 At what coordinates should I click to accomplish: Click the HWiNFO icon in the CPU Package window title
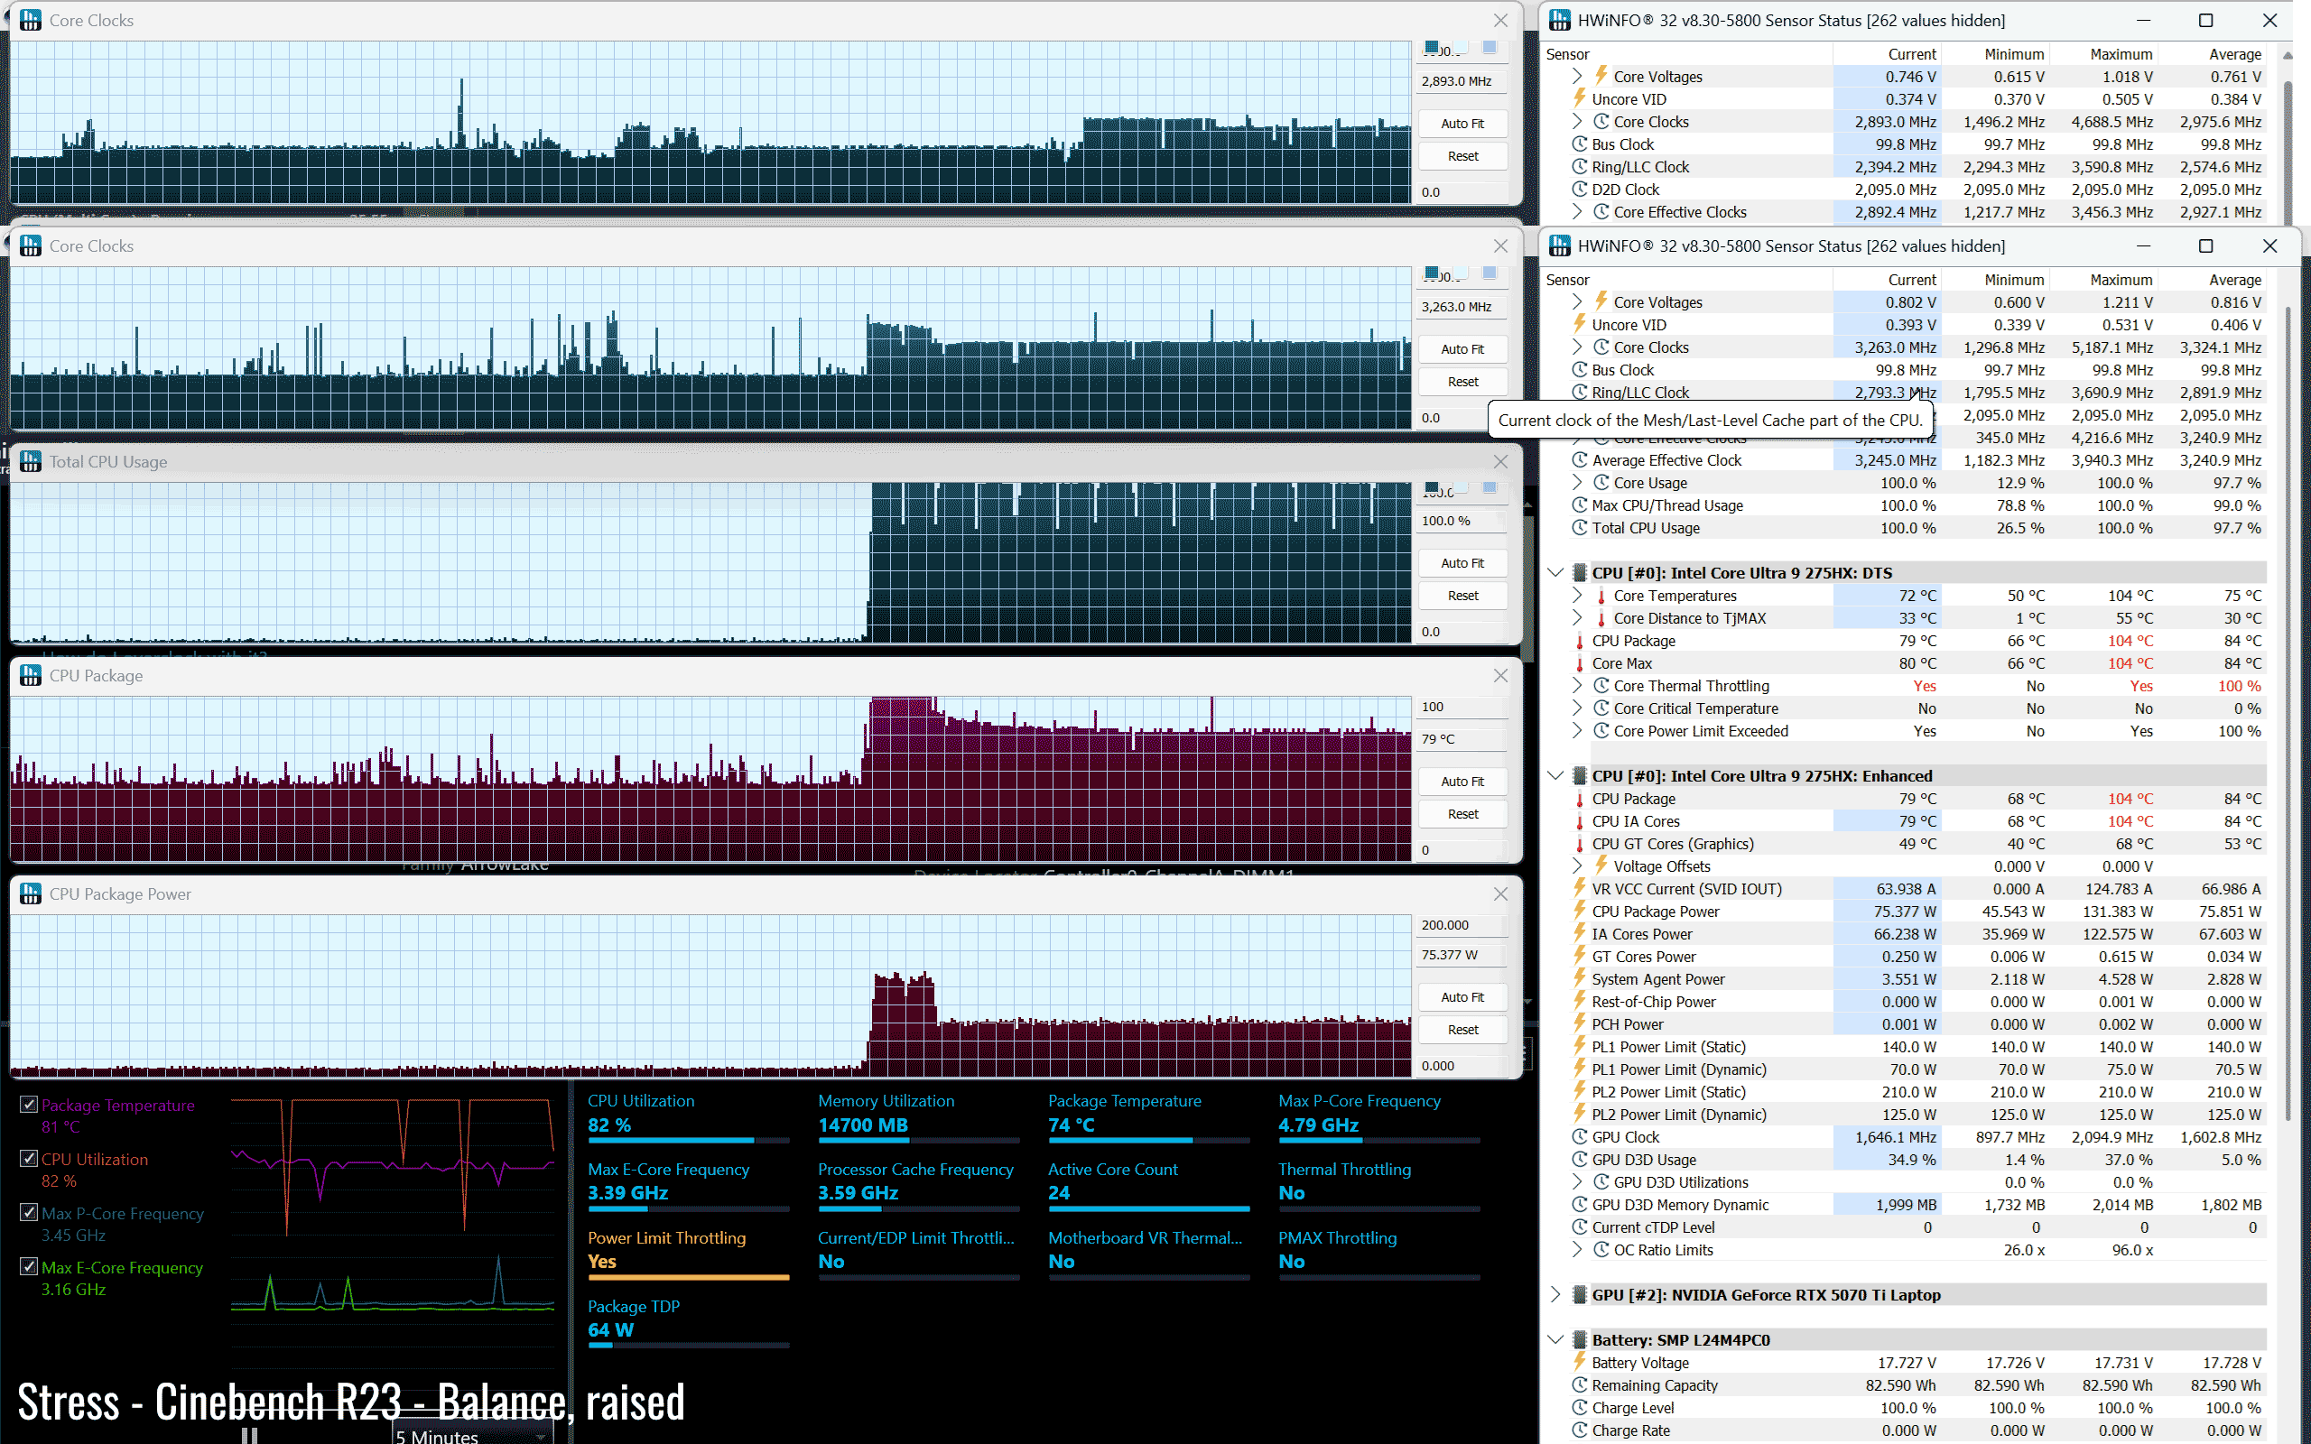[x=31, y=676]
